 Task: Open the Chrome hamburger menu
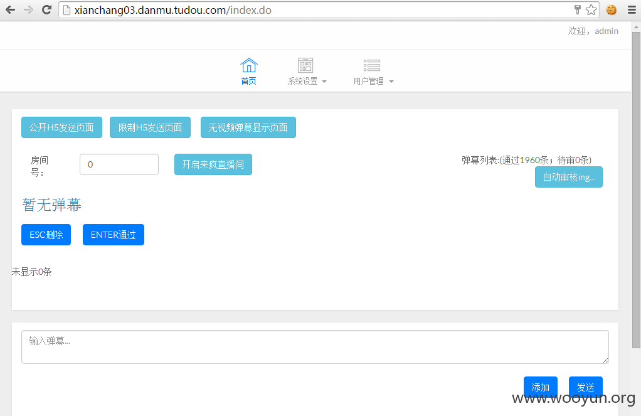[x=632, y=10]
